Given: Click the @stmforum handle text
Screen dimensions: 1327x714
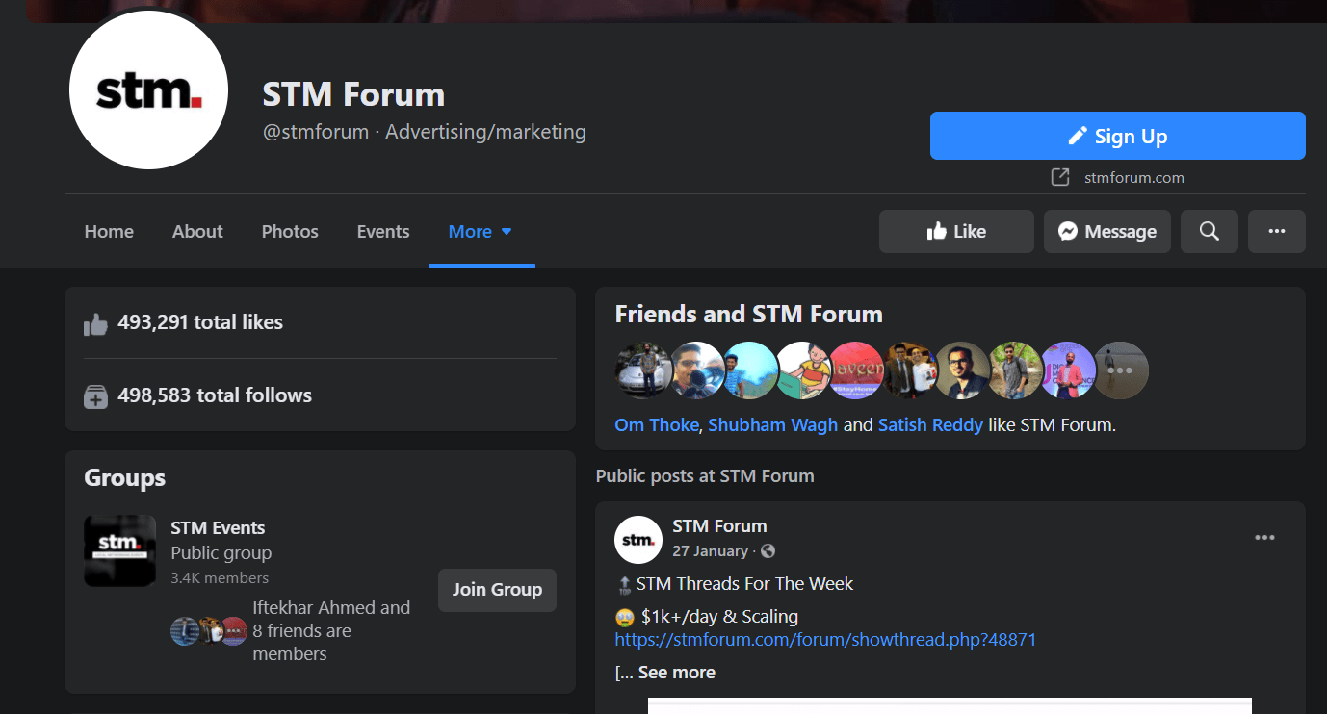Looking at the screenshot, I should point(316,132).
